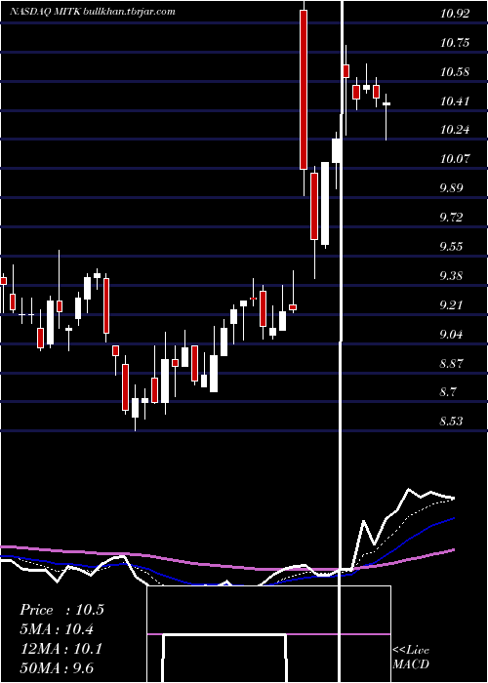Click the tall red candle reaching 10.92
The height and width of the screenshot is (683, 488).
point(304,90)
